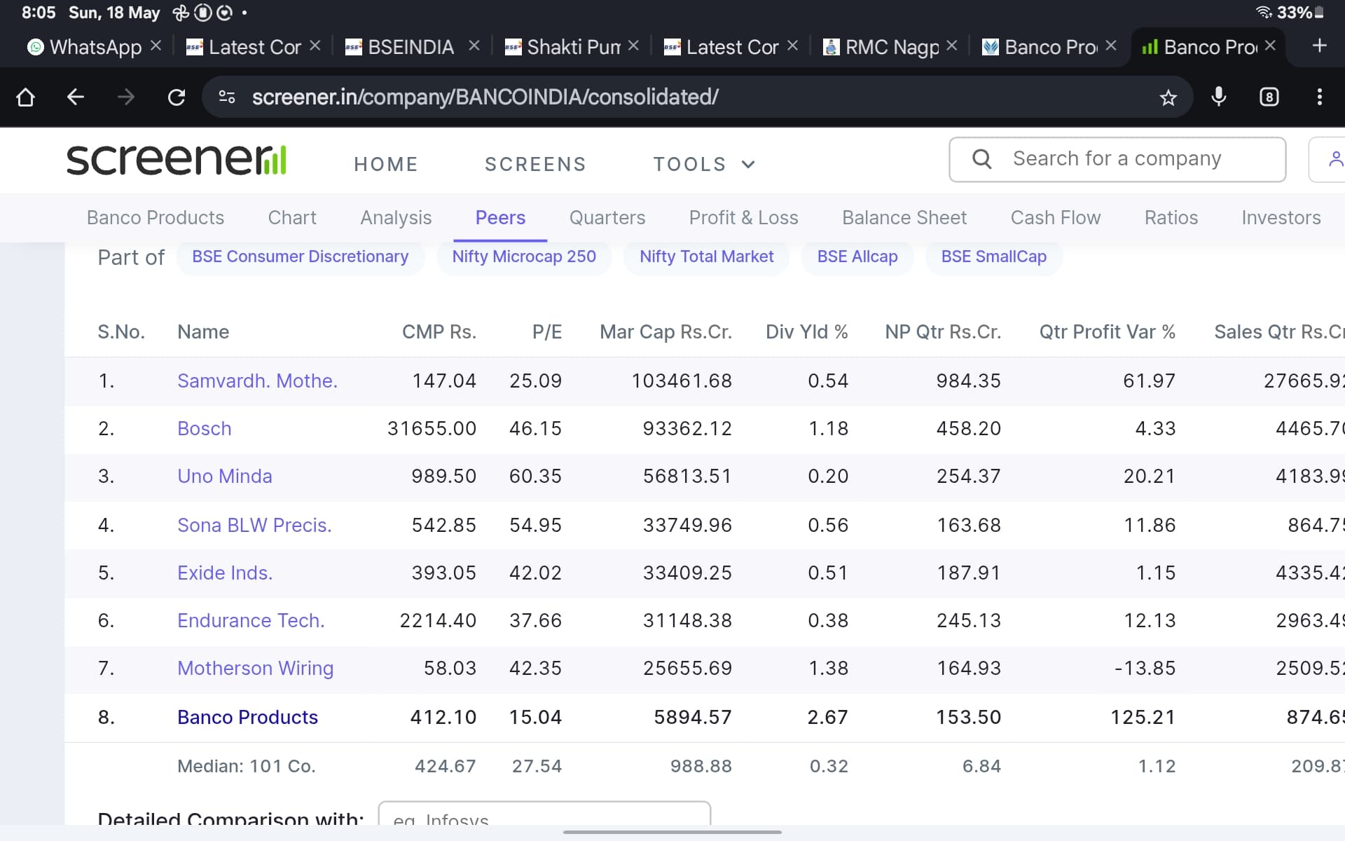Open BSE Consumer Discretionary index

(301, 257)
